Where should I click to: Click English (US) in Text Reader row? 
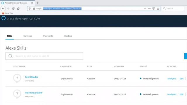(67, 78)
